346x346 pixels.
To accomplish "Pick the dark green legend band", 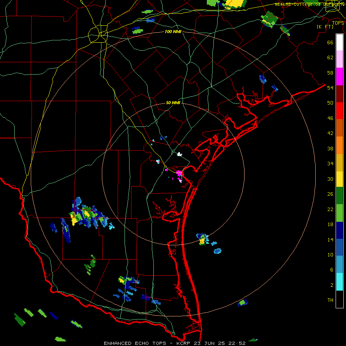I will pyautogui.click(x=339, y=196).
